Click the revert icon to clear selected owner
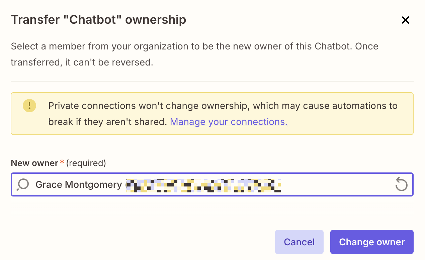Screen dimensions: 425x260 (401, 184)
